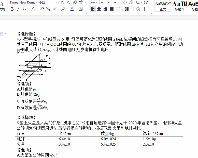Apply the text highlight color marker
Image resolution: width=198 pixels, height=158 pixels.
(x=63, y=9)
